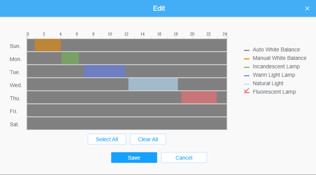Viewport: 316px width, 175px height.
Task: Select the Auto White Balance legend marker
Action: coord(247,50)
